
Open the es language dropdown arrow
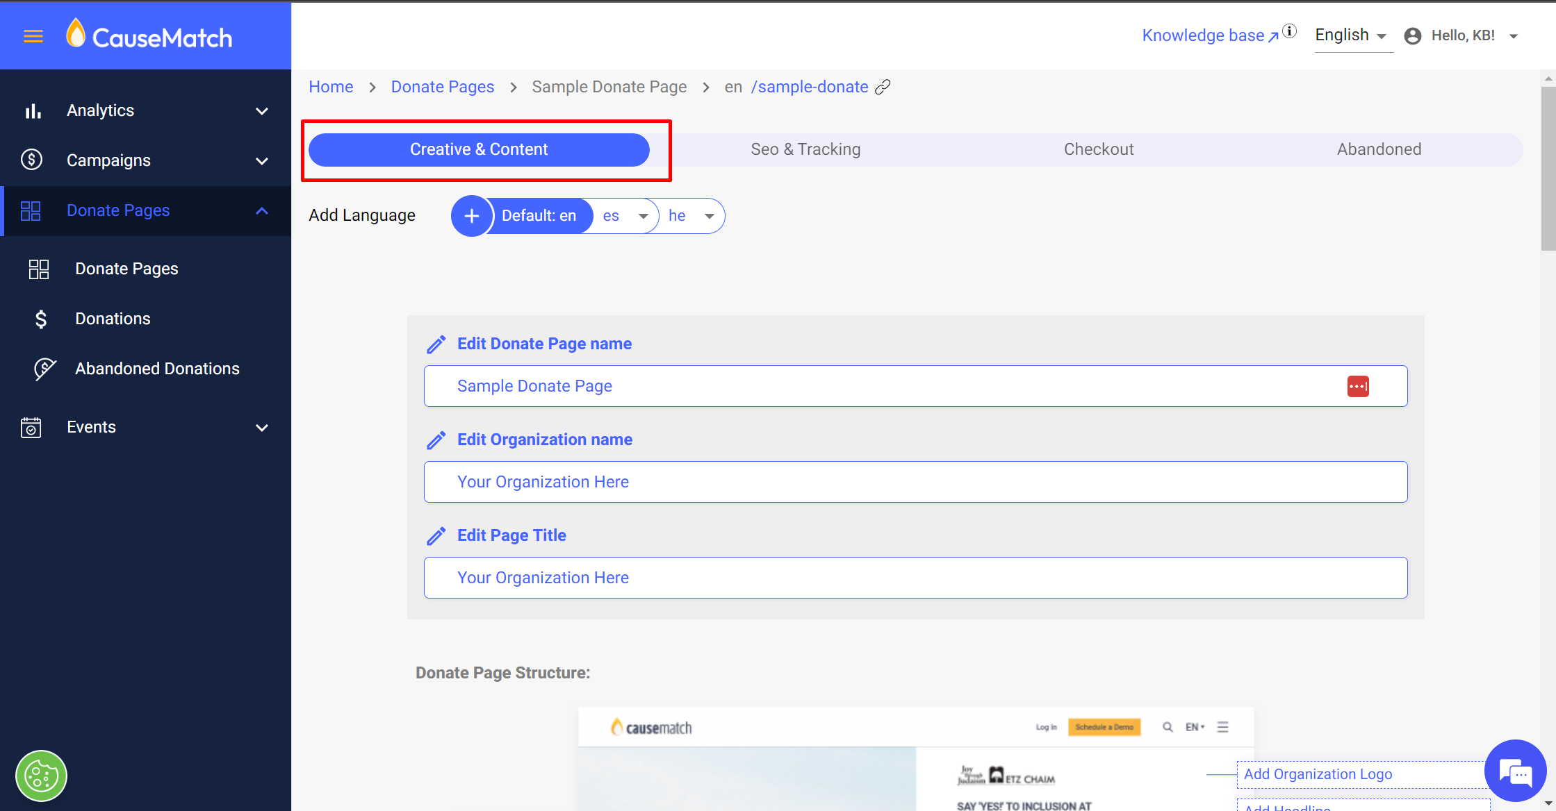click(644, 216)
